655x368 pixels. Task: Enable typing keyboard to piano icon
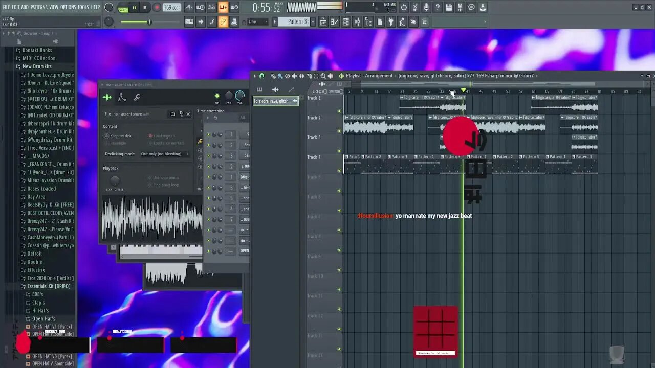pos(189,21)
